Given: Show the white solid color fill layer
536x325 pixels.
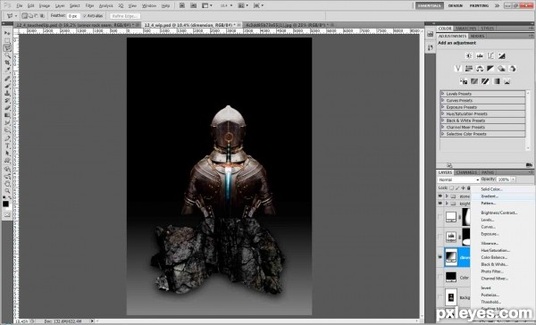Looking at the screenshot, I should [440, 217].
